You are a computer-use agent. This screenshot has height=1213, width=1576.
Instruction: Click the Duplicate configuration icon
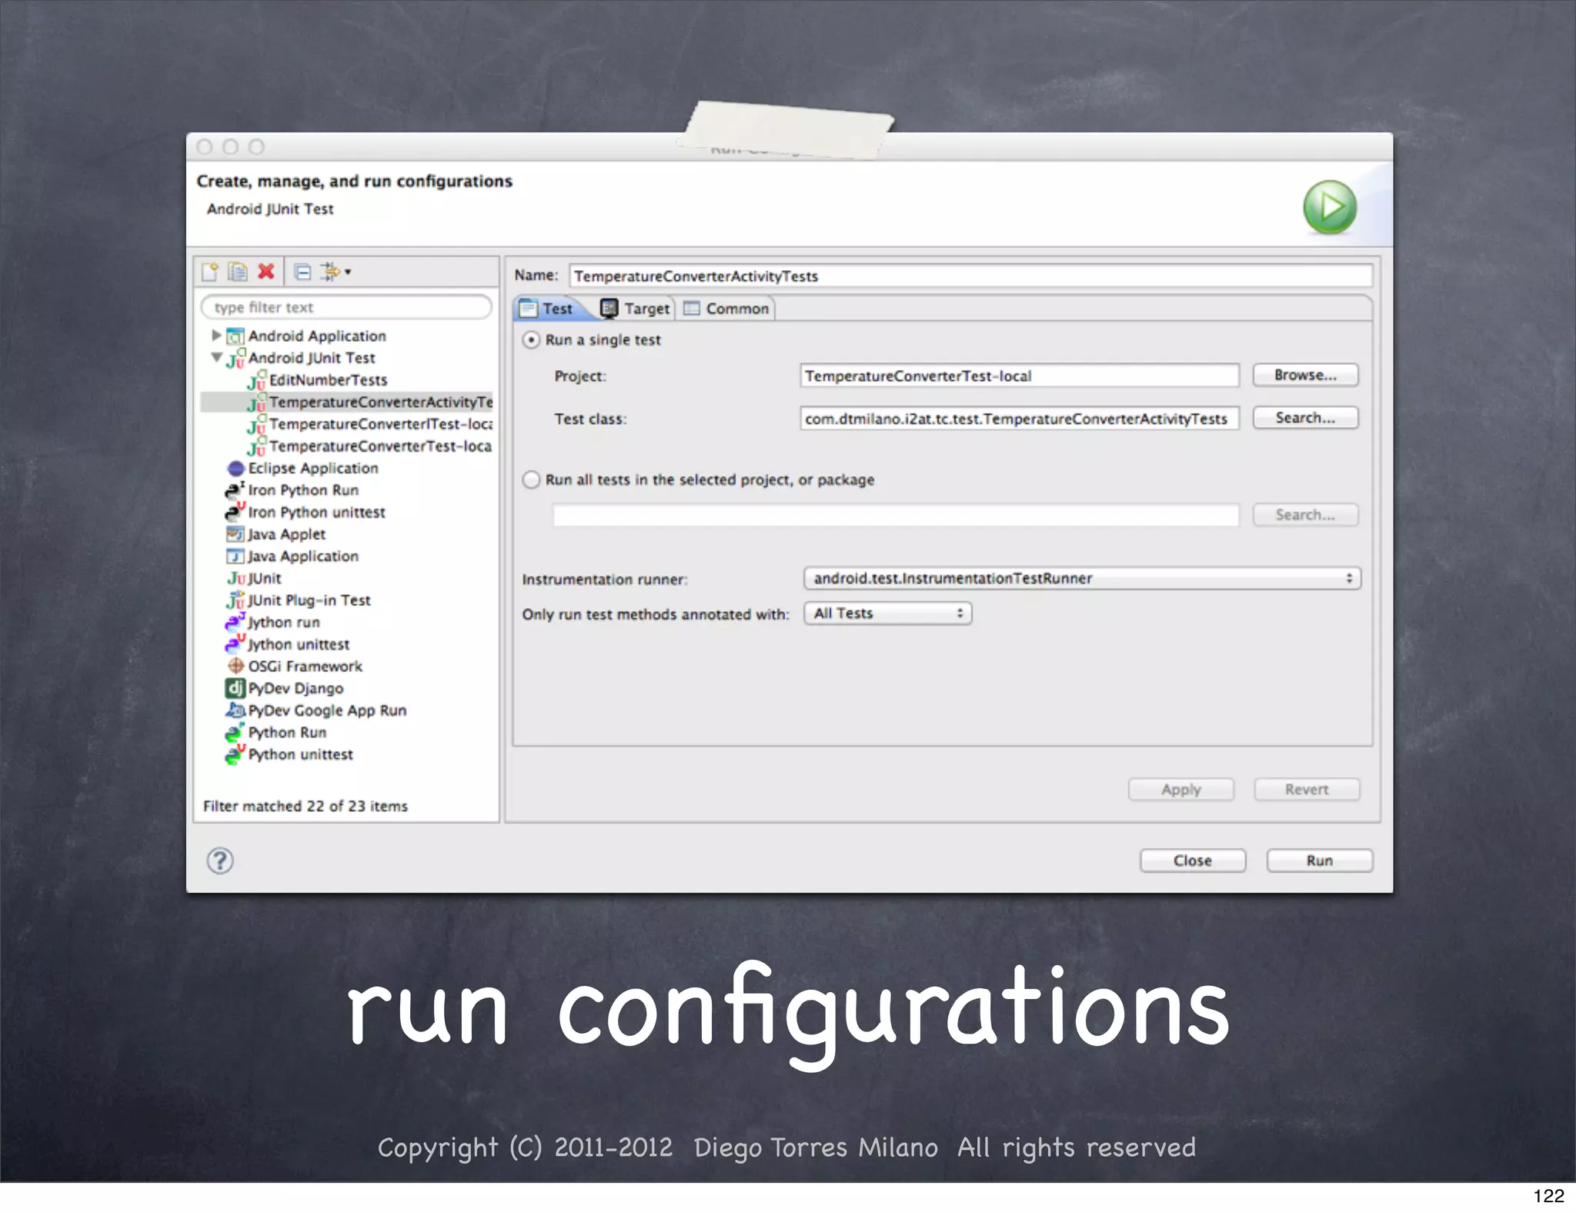point(237,272)
